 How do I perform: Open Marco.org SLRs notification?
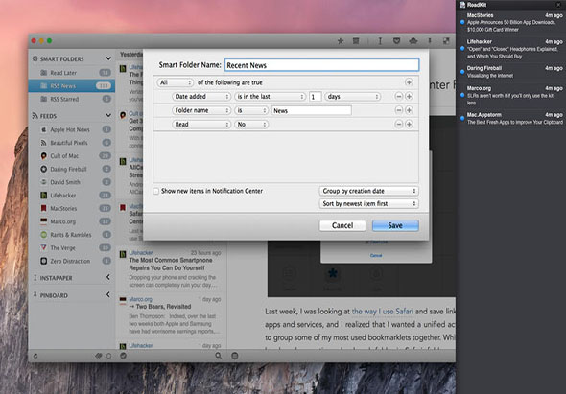511,95
